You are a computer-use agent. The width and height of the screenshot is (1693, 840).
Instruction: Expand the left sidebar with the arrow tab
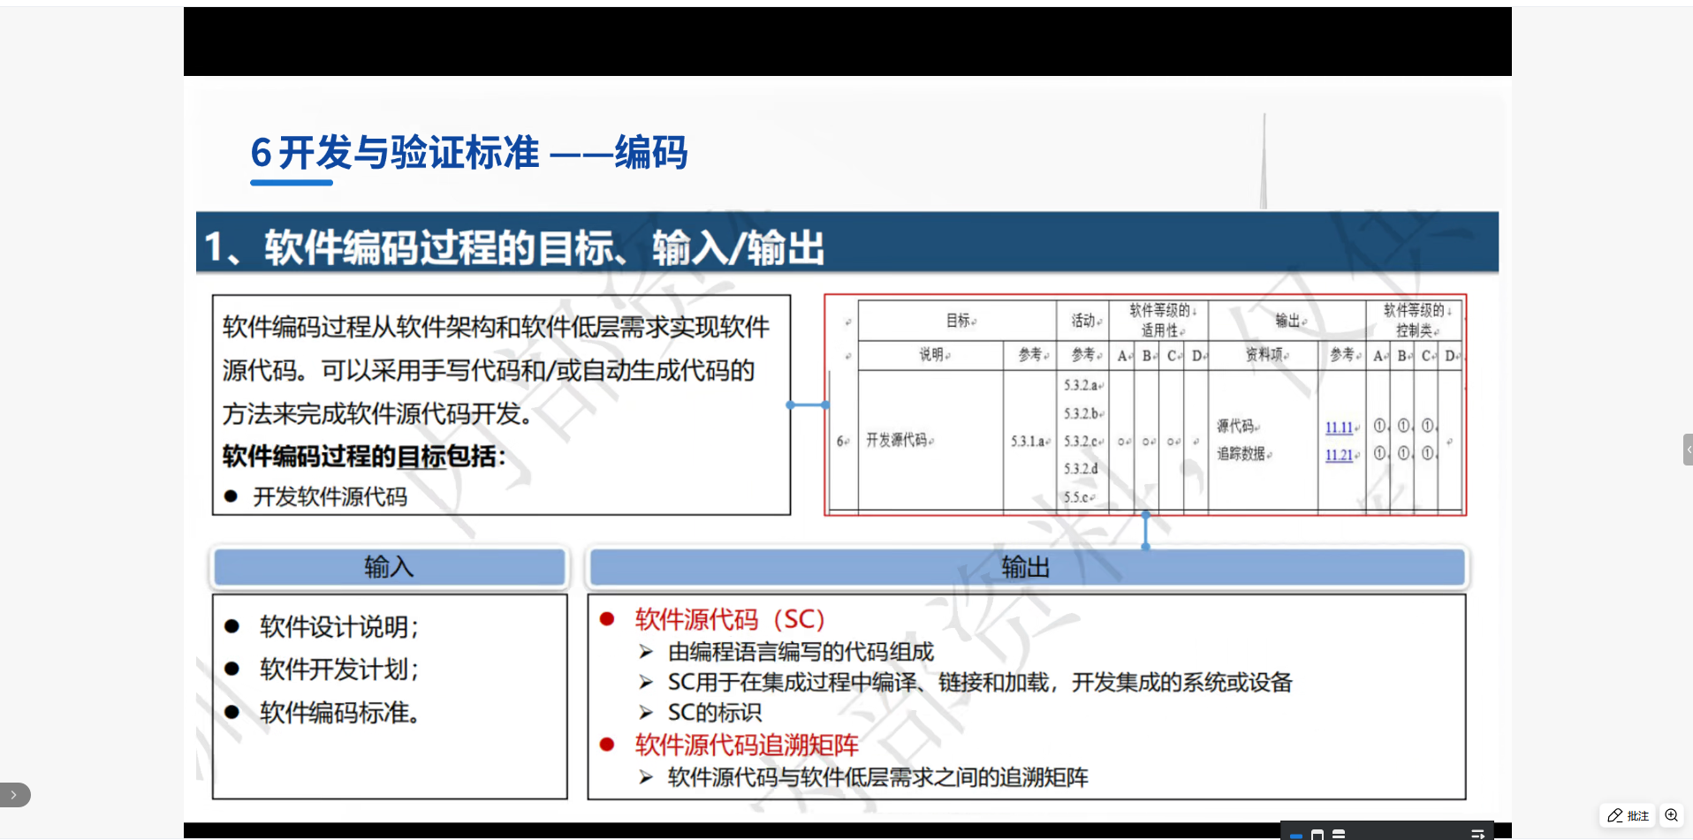(x=14, y=795)
